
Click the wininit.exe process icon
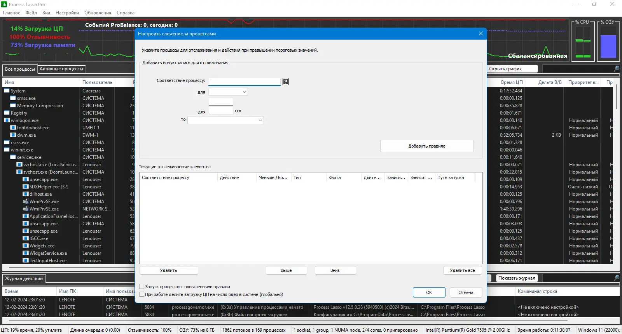coord(7,150)
